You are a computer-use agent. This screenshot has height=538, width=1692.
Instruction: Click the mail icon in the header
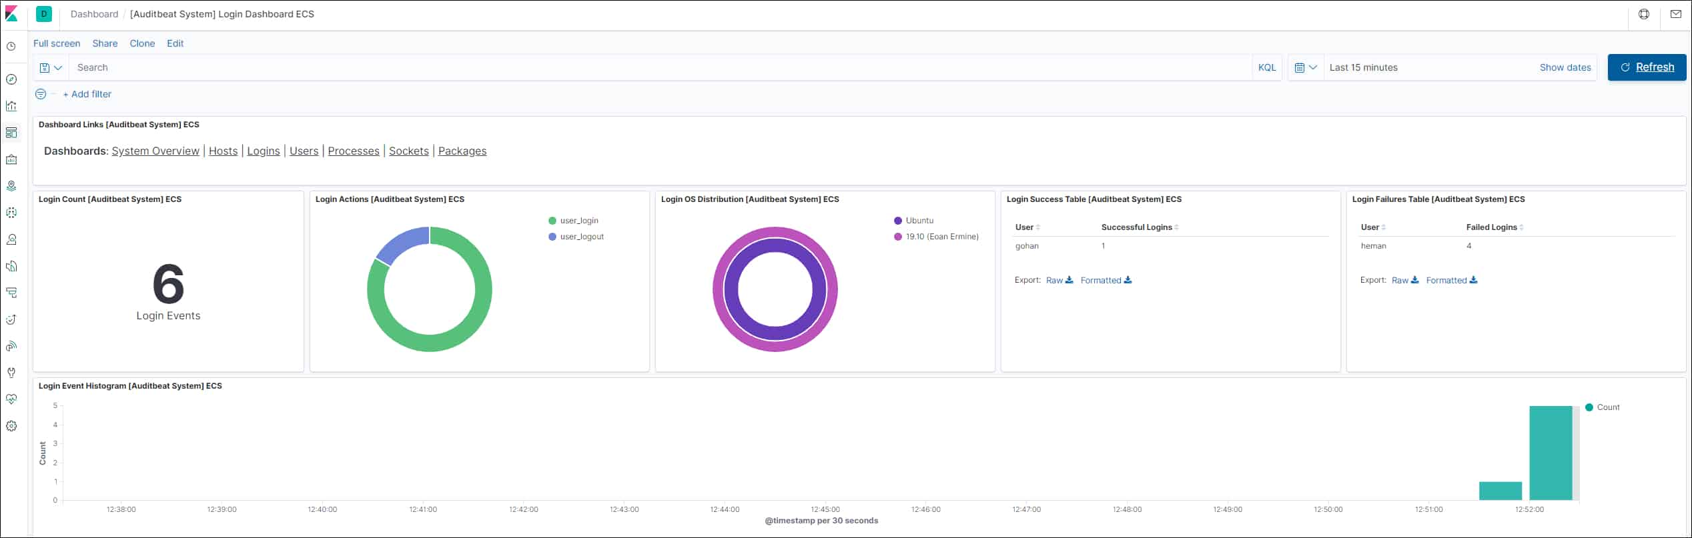coord(1675,14)
